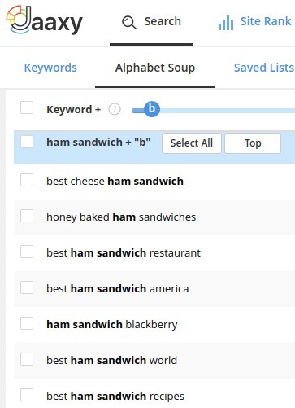295x408 pixels.
Task: Switch to the Alphabet Soup tab
Action: (x=155, y=68)
